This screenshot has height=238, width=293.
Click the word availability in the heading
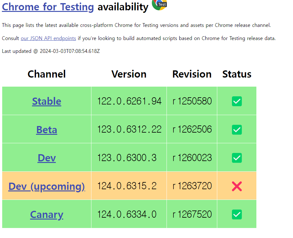123,7
